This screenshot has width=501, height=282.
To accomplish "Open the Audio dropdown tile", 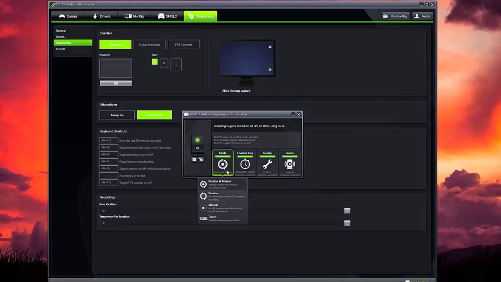I will pyautogui.click(x=290, y=162).
